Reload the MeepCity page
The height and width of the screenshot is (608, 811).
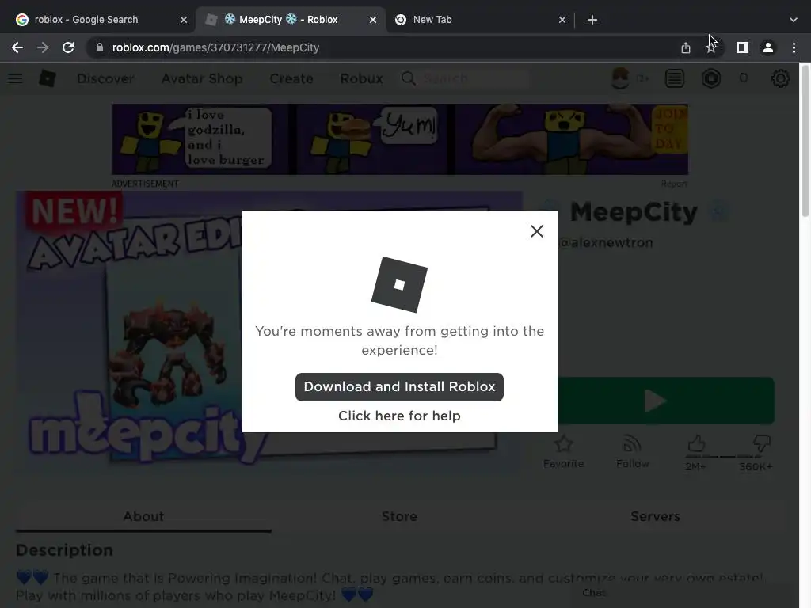[x=68, y=47]
